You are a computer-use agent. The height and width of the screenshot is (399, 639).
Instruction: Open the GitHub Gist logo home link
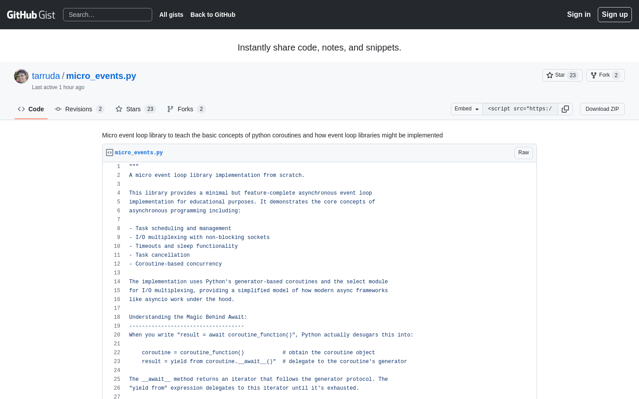coord(31,15)
